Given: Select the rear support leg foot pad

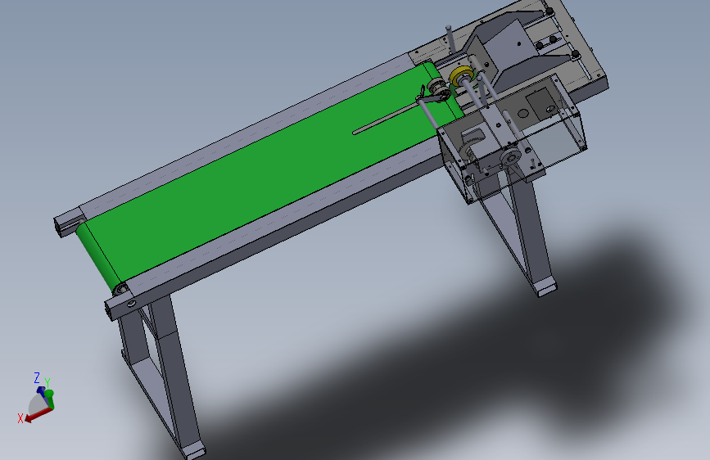Looking at the screenshot, I should 546,288.
